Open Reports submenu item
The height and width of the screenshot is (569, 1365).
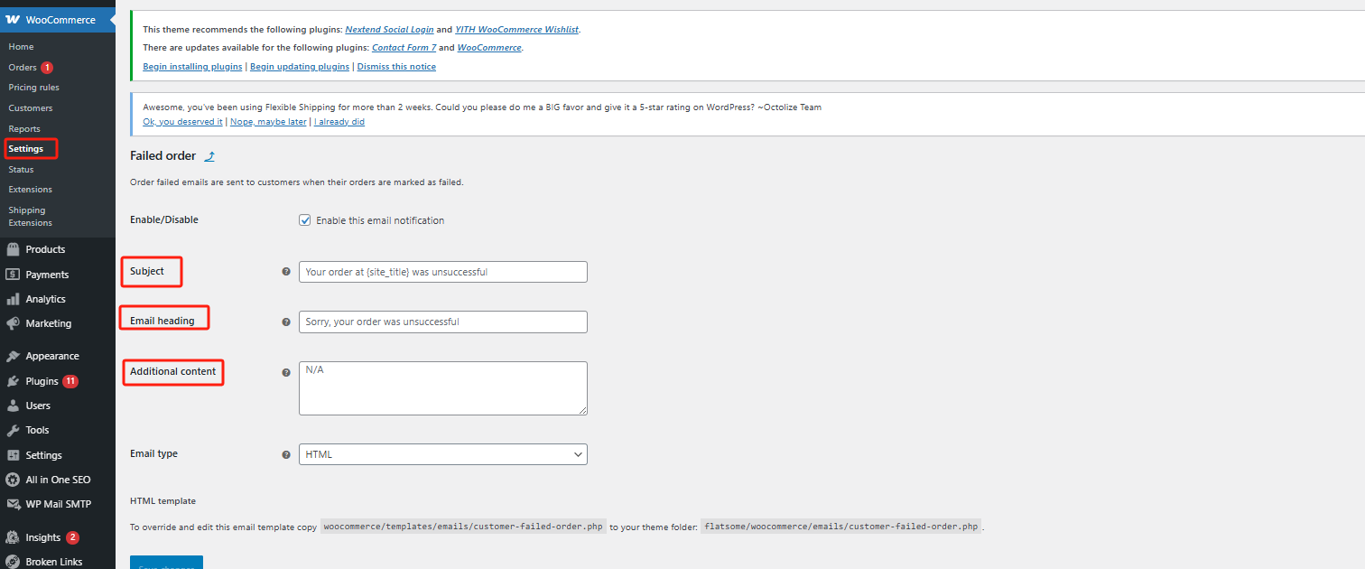[x=24, y=129]
